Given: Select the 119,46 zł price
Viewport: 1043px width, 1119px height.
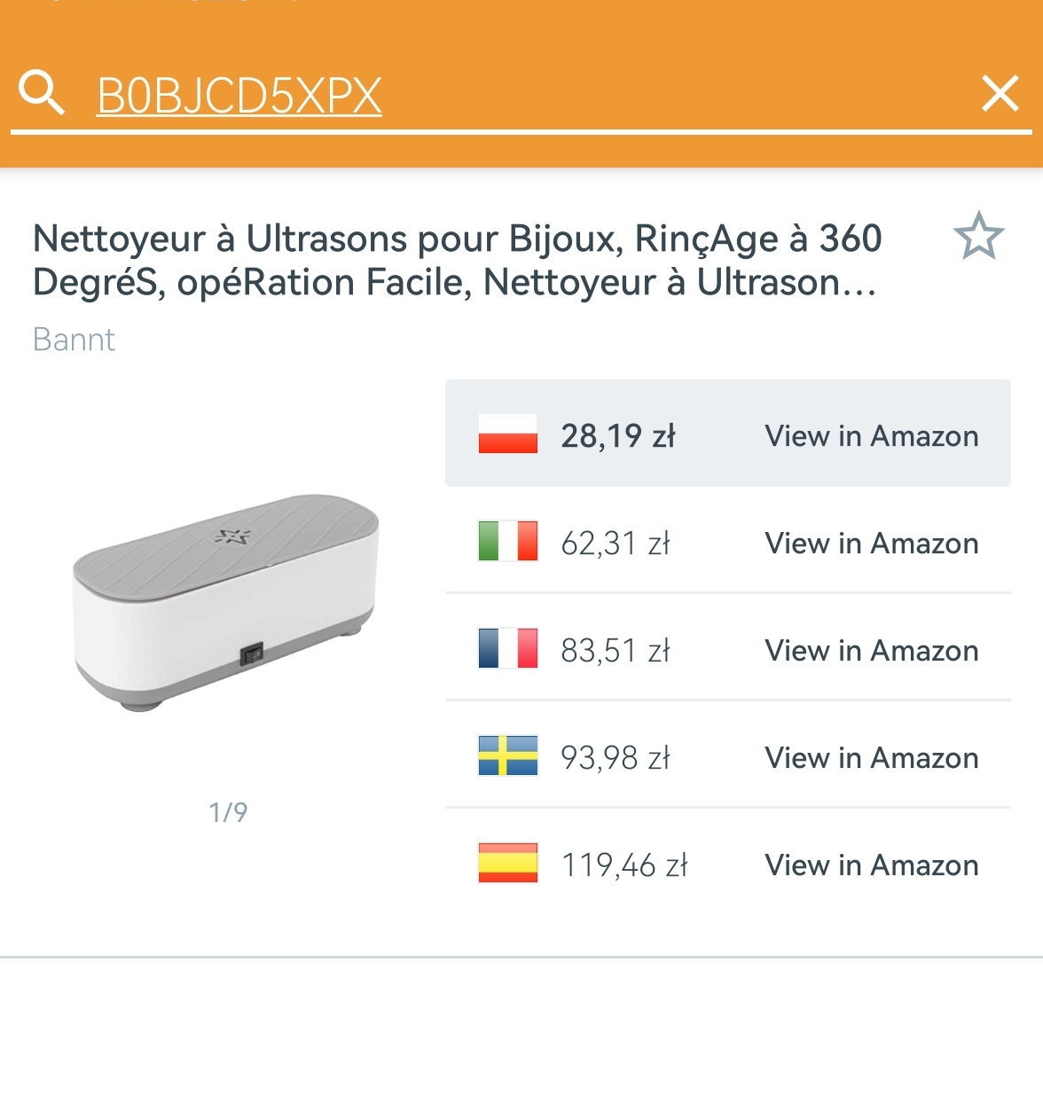Looking at the screenshot, I should point(624,865).
